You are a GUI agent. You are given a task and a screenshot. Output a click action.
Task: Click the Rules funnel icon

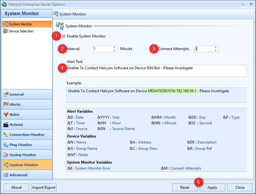(6, 114)
